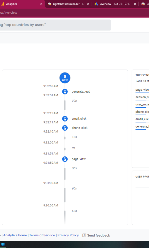Click the 50s gap segment on timeline

[x=65, y=174]
